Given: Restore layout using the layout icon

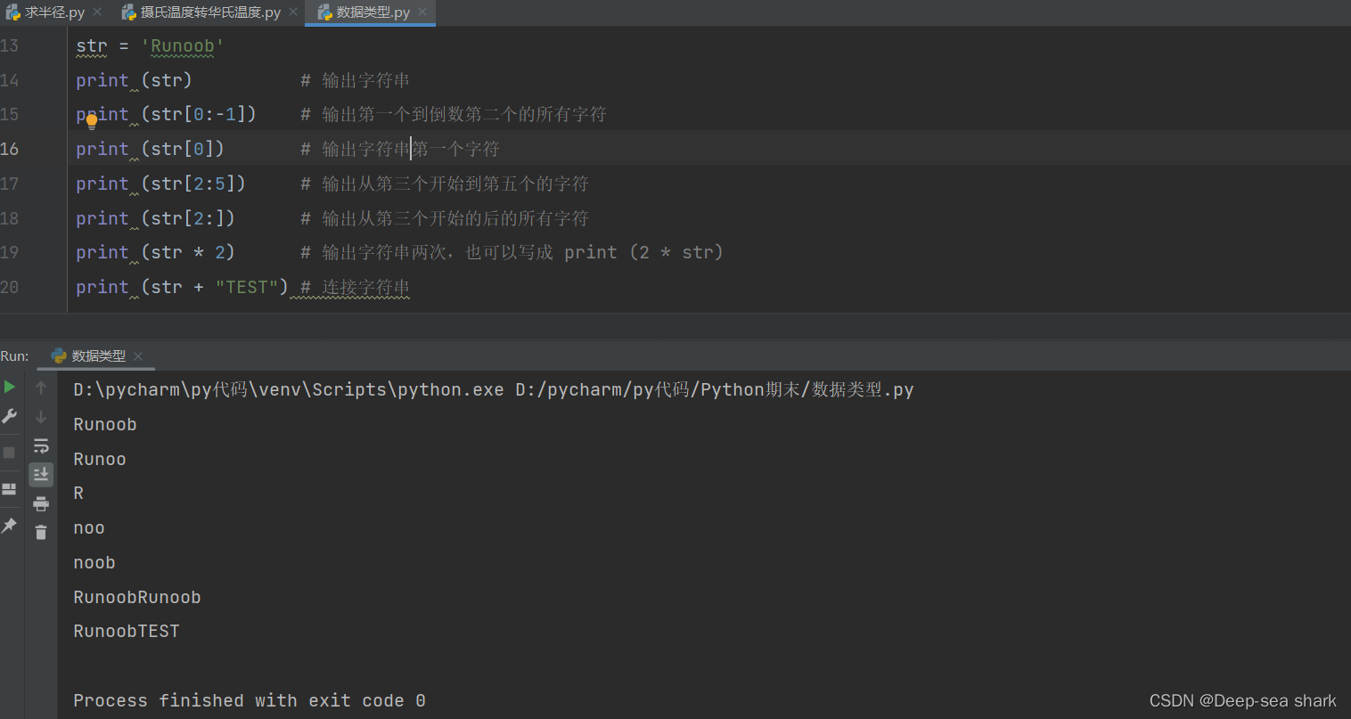Looking at the screenshot, I should (9, 488).
